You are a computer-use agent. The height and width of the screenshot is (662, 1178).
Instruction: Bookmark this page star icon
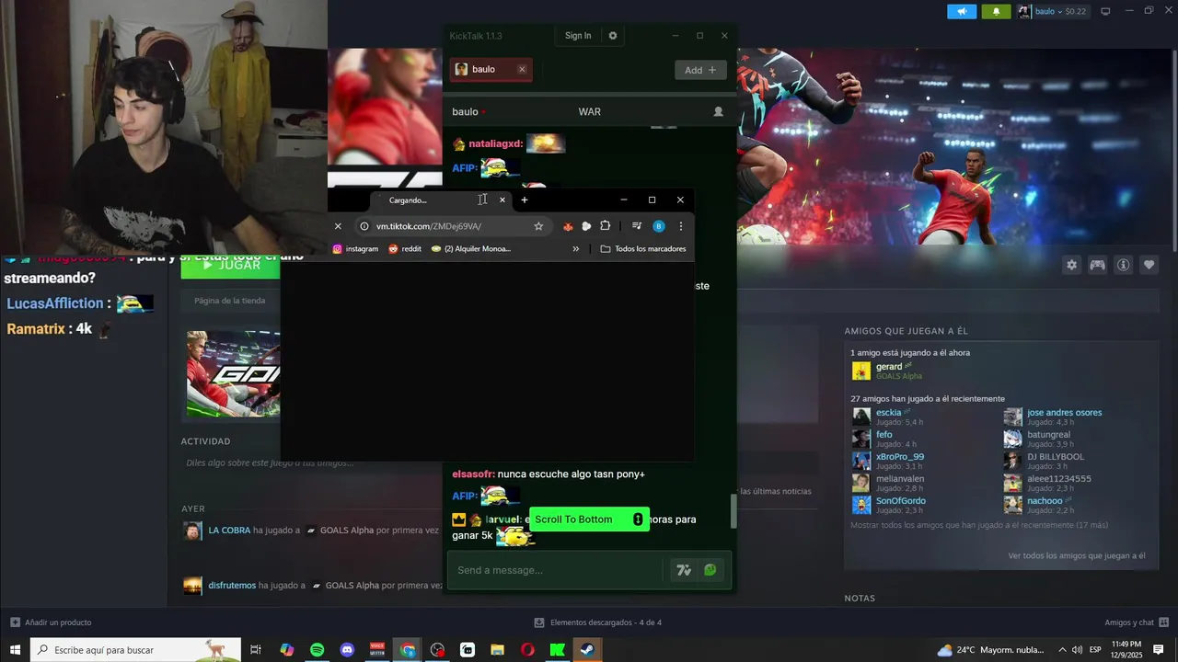[538, 226]
